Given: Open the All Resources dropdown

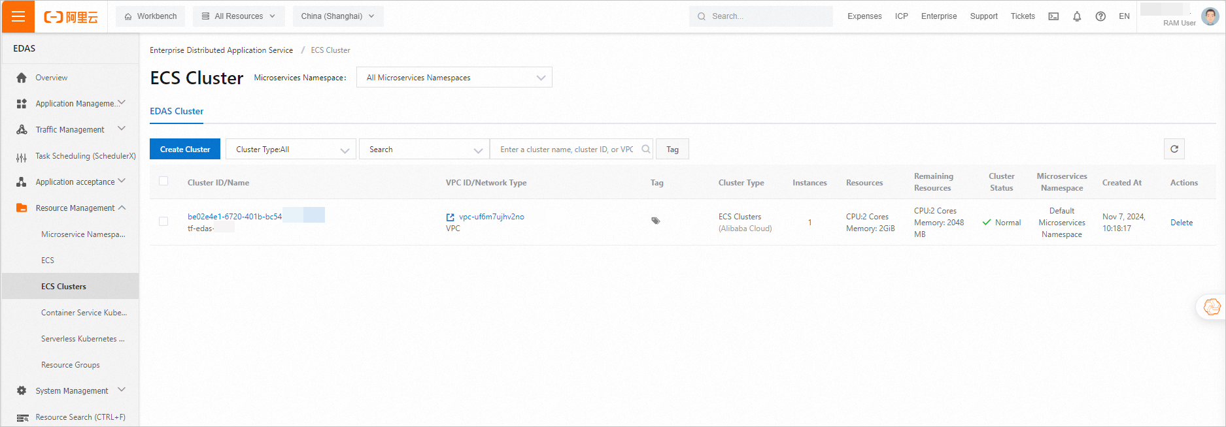Looking at the screenshot, I should pyautogui.click(x=239, y=16).
